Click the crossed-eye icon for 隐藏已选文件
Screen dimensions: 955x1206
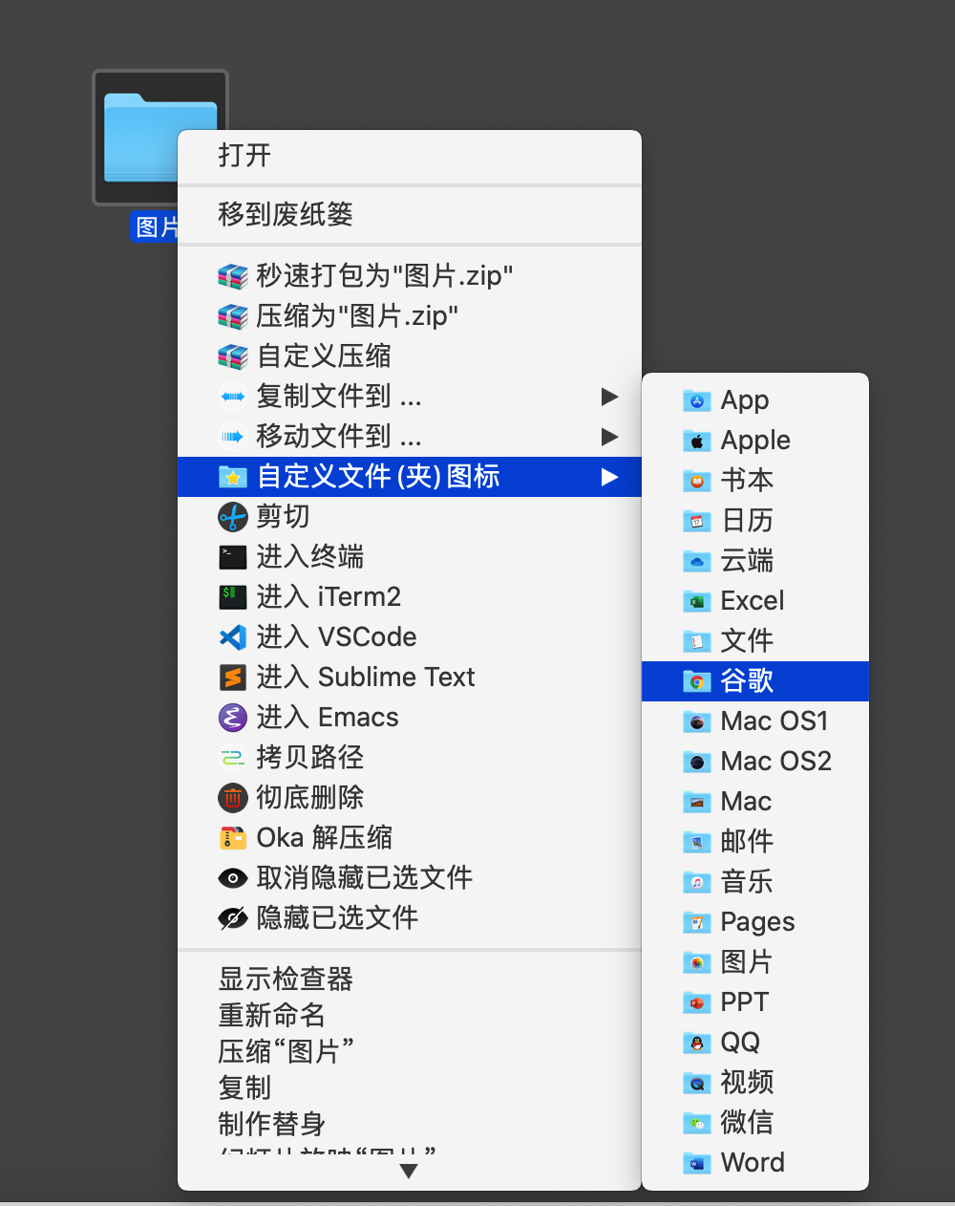[x=233, y=918]
